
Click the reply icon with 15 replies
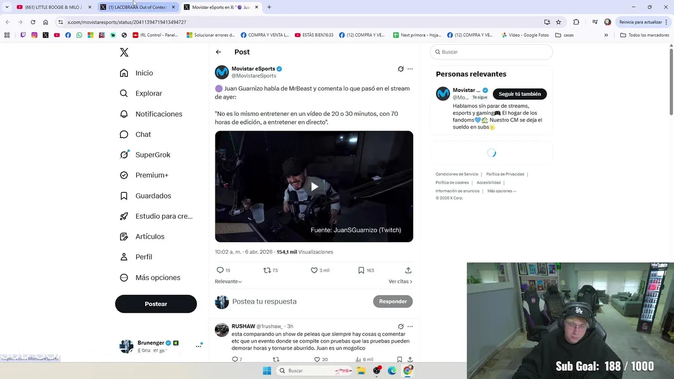coord(220,270)
